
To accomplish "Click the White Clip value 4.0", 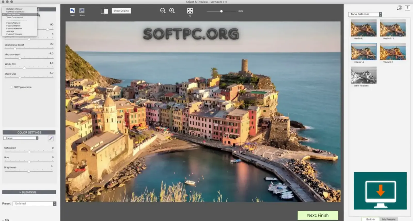I will pyautogui.click(x=51, y=63).
